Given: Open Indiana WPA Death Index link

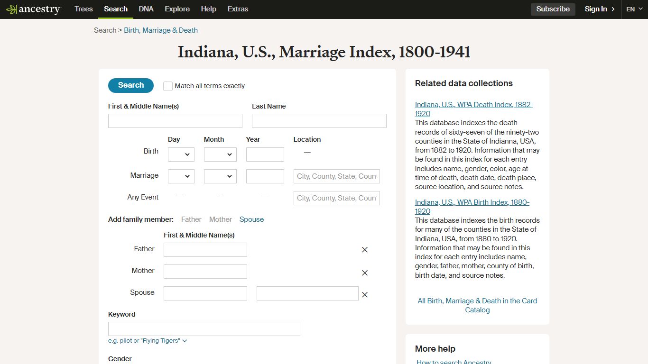Looking at the screenshot, I should point(474,109).
